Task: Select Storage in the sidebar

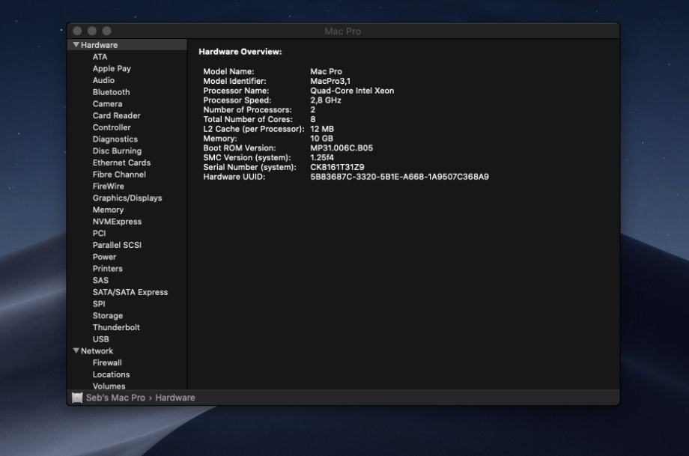Action: click(108, 316)
